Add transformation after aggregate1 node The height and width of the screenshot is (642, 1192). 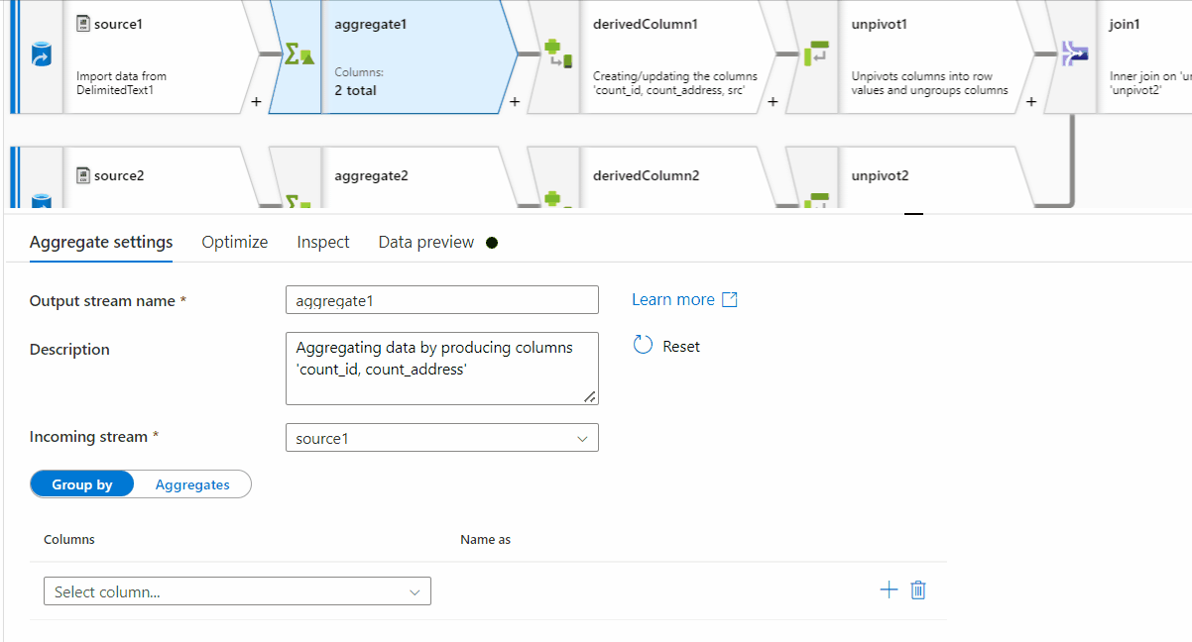pos(515,101)
